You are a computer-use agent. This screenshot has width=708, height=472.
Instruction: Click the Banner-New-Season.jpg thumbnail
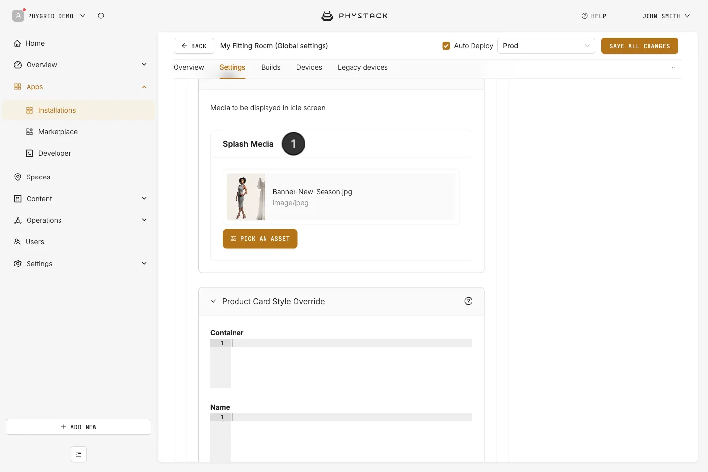[246, 197]
